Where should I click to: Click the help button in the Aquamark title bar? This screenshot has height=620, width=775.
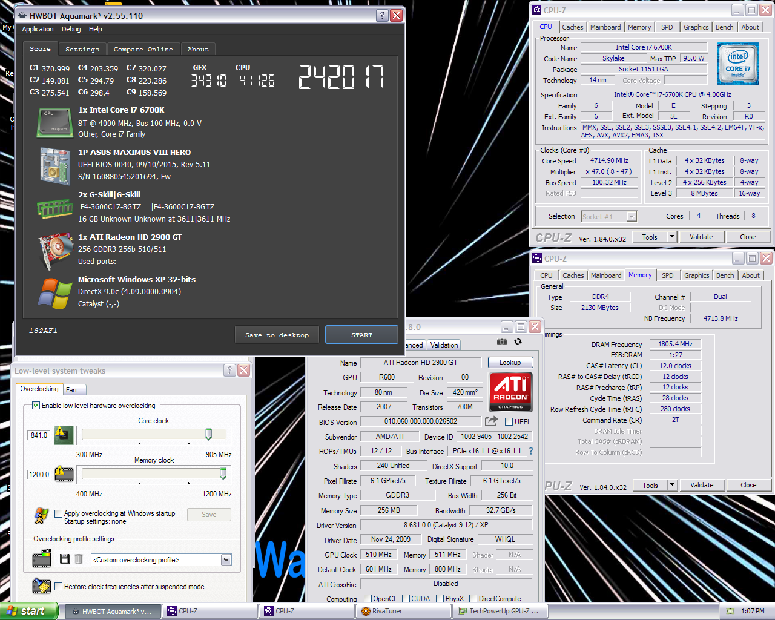point(382,15)
